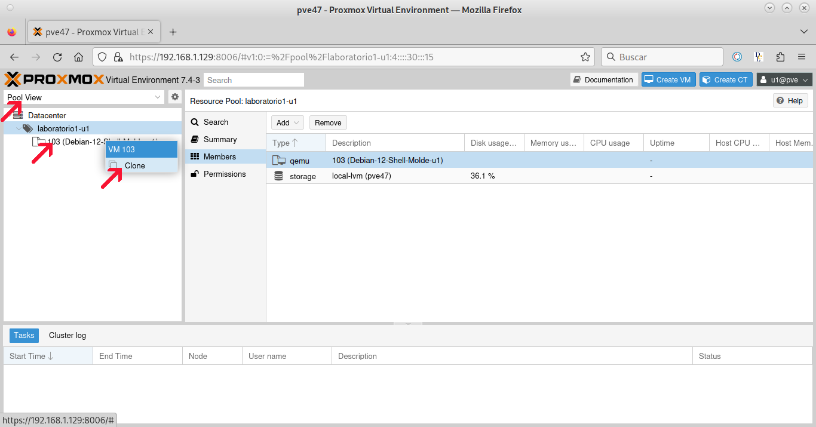This screenshot has width=816, height=427.
Task: Select the local-lvm (pve47) storage row
Action: 539,176
